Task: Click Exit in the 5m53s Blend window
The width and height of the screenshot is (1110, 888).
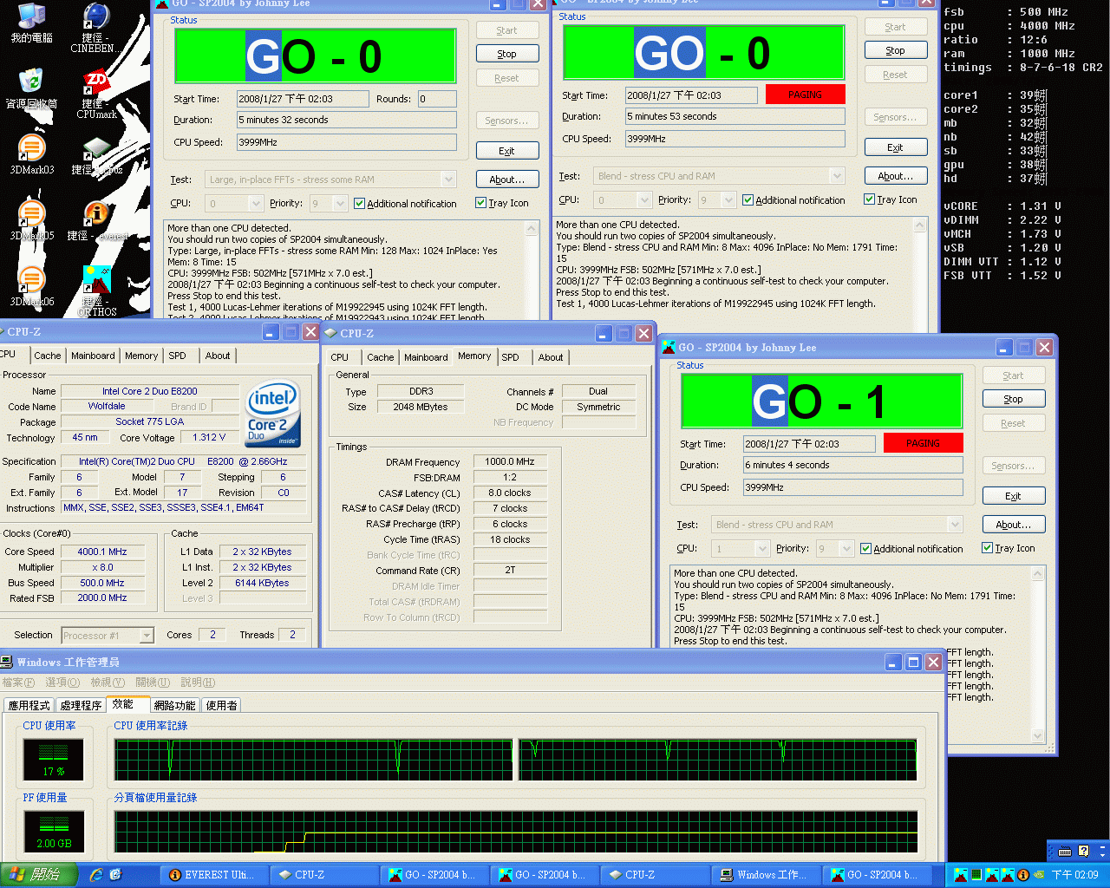Action: coord(896,147)
